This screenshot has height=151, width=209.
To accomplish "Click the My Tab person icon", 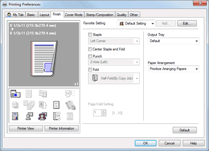I will click(9, 15).
